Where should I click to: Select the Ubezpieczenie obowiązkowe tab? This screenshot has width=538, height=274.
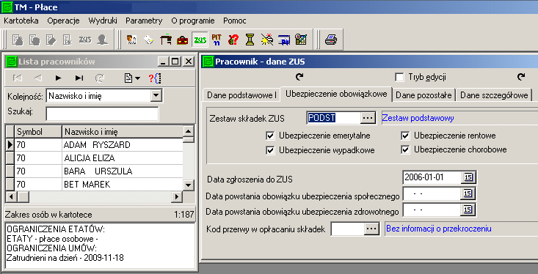336,94
